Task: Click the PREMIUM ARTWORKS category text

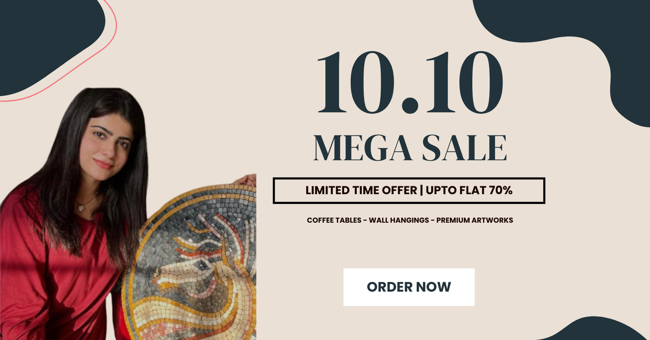Action: point(474,220)
